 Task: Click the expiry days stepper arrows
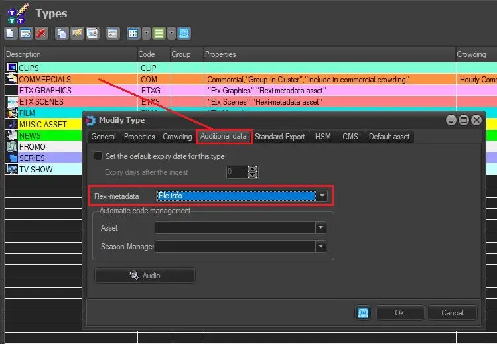(x=252, y=172)
